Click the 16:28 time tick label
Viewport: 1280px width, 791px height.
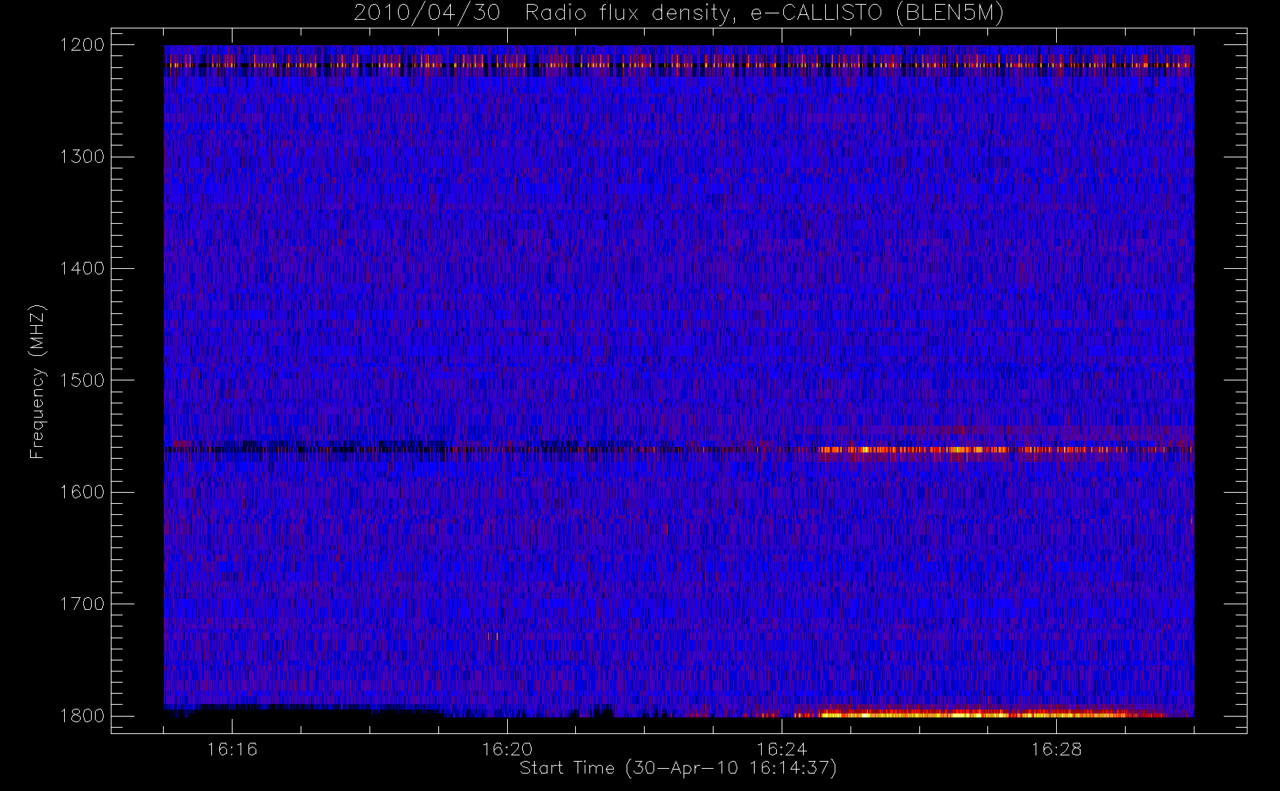click(x=1056, y=749)
